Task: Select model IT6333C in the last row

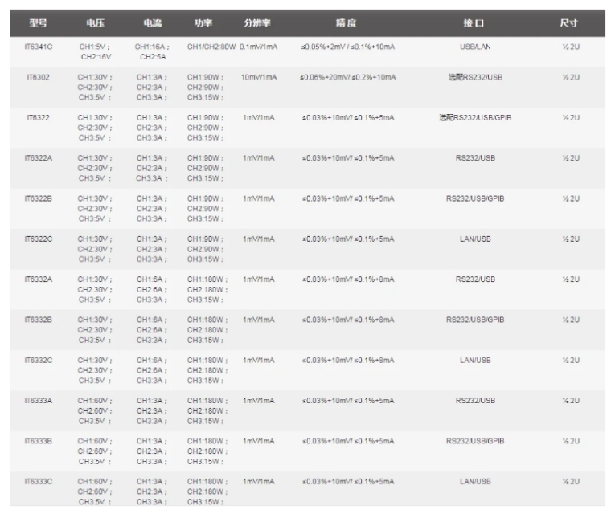Action: coord(39,482)
